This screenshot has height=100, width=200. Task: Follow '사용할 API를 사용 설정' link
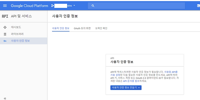click(x=144, y=73)
